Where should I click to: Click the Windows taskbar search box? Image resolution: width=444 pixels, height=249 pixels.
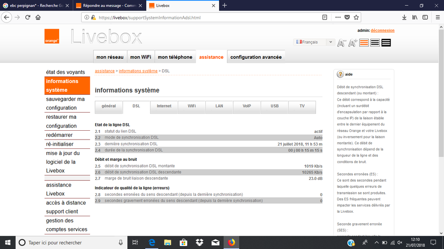click(x=71, y=242)
